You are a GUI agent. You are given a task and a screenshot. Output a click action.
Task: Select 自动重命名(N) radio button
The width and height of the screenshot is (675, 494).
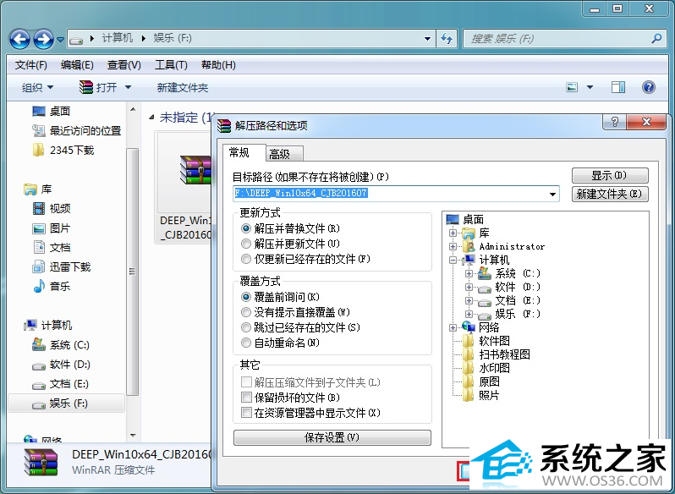246,343
